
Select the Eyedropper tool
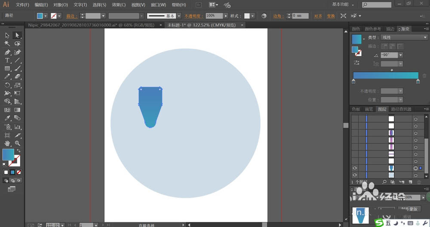tap(7, 118)
